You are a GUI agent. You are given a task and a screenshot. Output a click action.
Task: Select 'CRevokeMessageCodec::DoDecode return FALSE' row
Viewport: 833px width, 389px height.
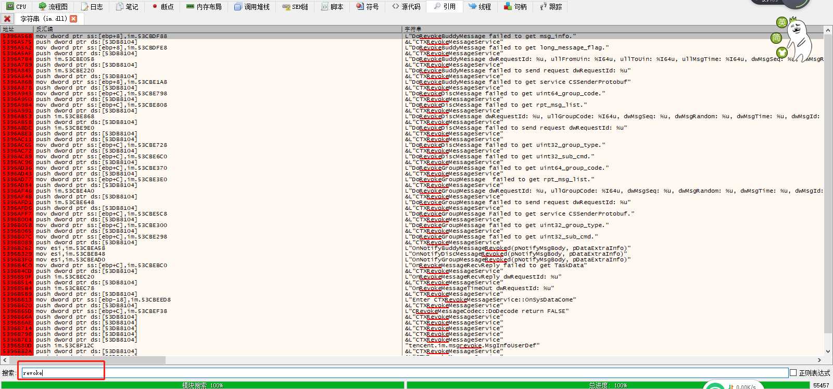(x=486, y=311)
